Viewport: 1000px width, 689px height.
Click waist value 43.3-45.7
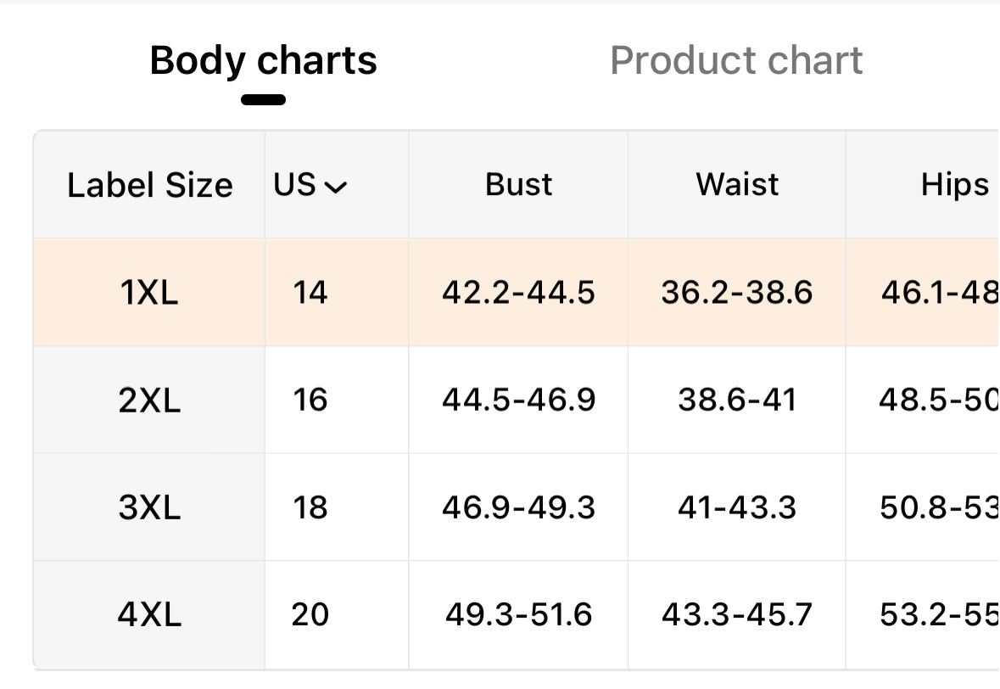[x=736, y=614]
